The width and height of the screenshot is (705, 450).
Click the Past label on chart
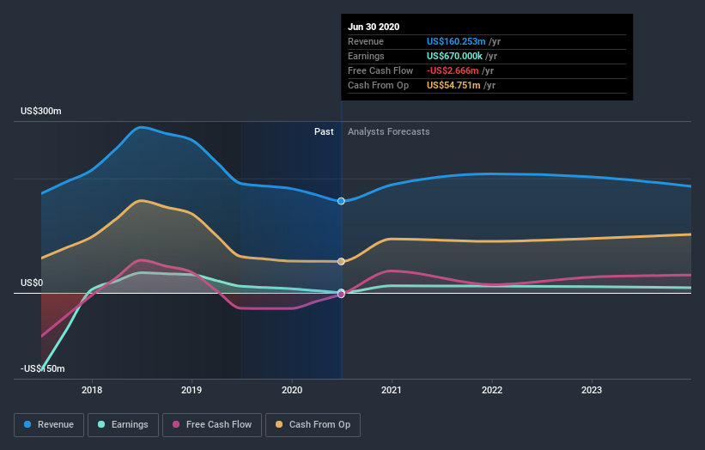point(324,131)
